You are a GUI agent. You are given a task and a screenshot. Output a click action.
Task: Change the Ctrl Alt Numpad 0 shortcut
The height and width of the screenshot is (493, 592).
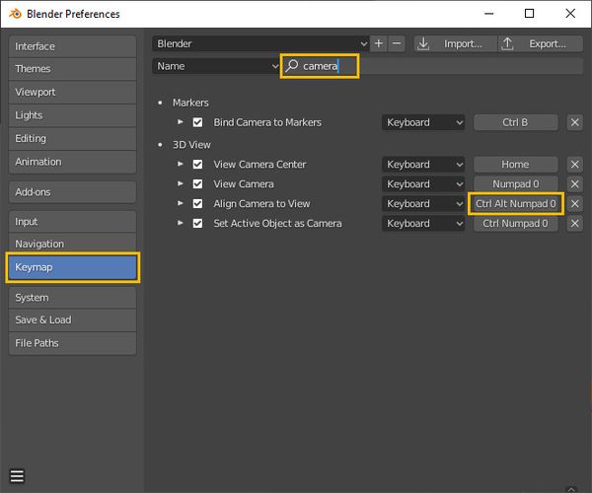tap(516, 204)
